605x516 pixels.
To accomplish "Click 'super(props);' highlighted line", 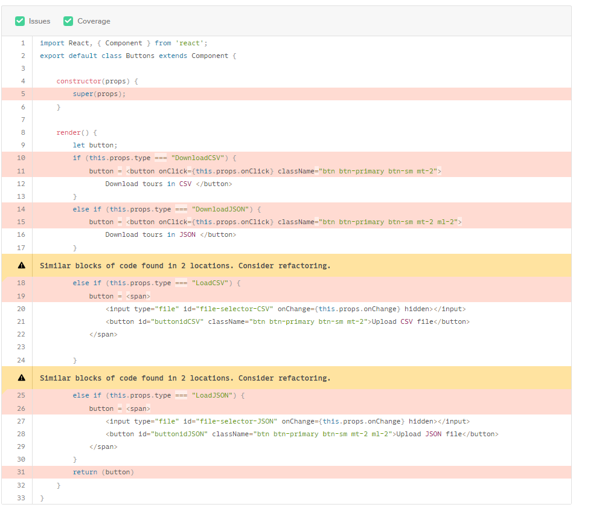I will 99,94.
